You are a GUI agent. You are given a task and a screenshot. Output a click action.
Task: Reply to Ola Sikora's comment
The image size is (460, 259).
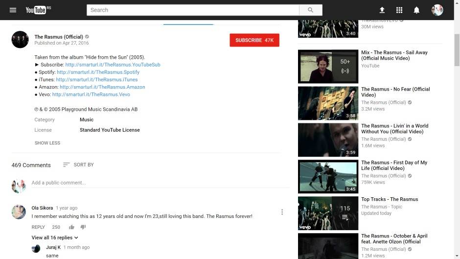pos(38,227)
